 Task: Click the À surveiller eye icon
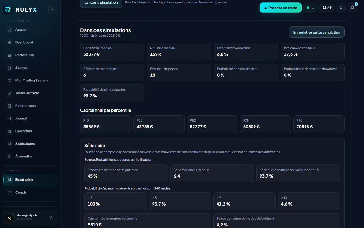pyautogui.click(x=9, y=157)
